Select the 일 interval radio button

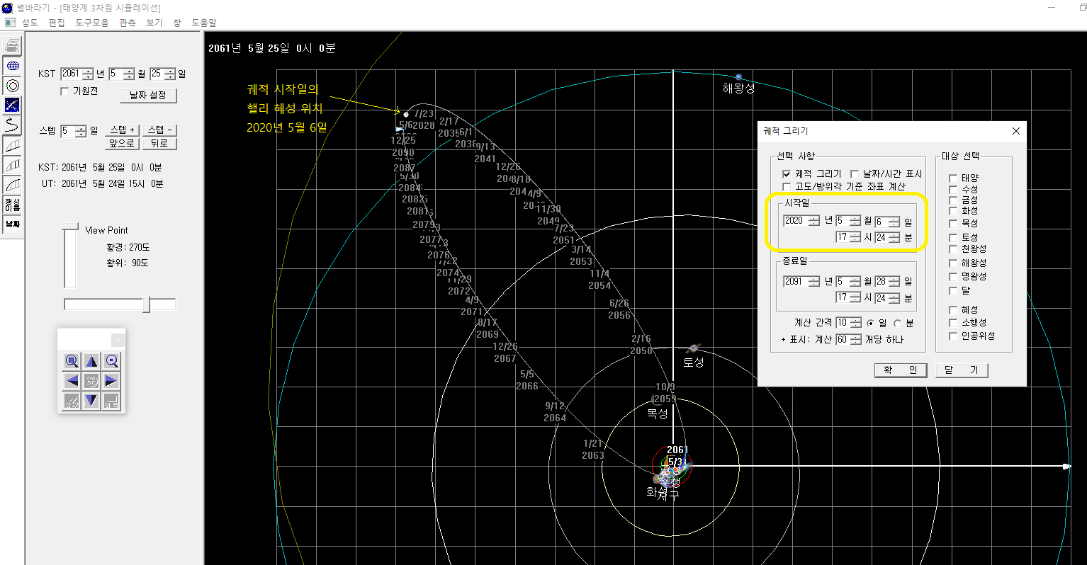[870, 323]
